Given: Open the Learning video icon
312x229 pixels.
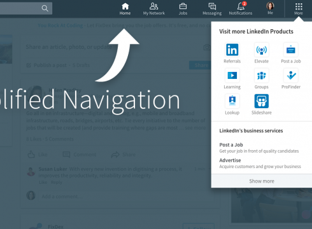Looking at the screenshot, I should [232, 75].
